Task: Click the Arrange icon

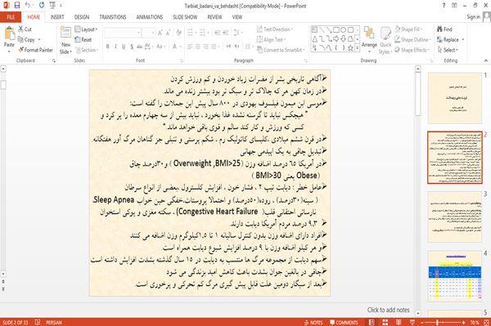Action: point(369,39)
